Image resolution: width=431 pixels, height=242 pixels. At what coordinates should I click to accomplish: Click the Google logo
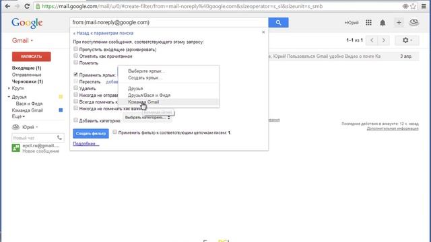click(27, 23)
